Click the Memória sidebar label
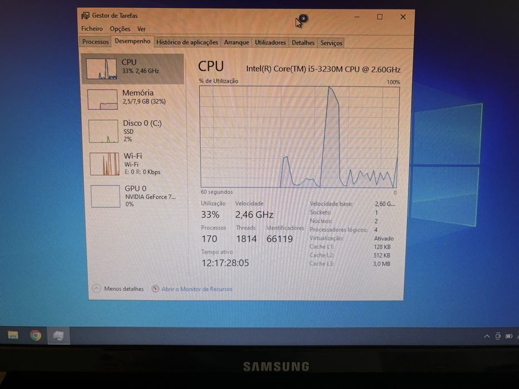 click(x=138, y=93)
